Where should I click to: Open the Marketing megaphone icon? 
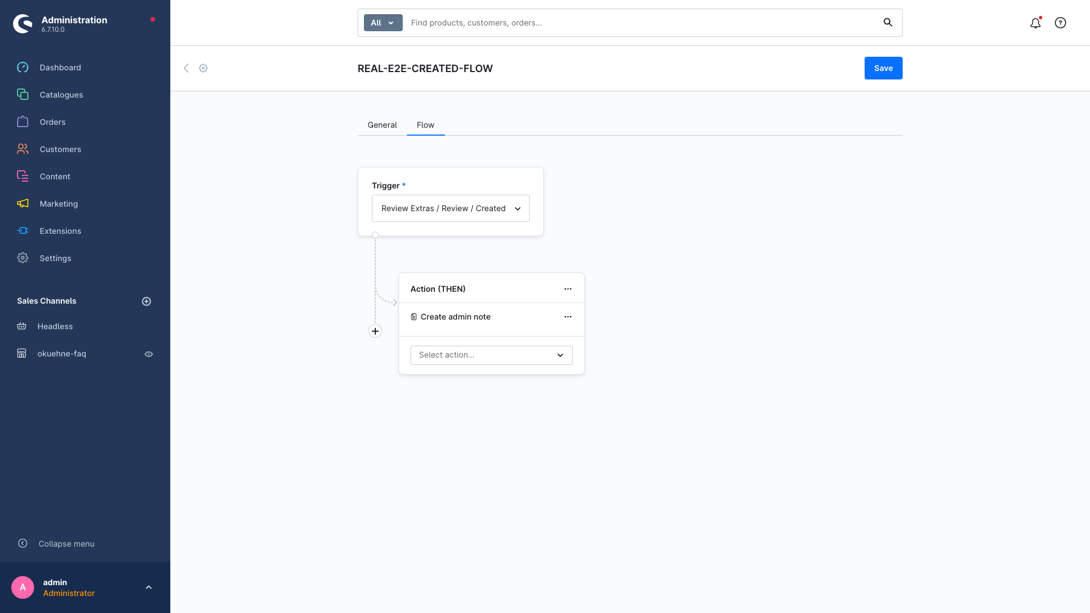coord(23,204)
